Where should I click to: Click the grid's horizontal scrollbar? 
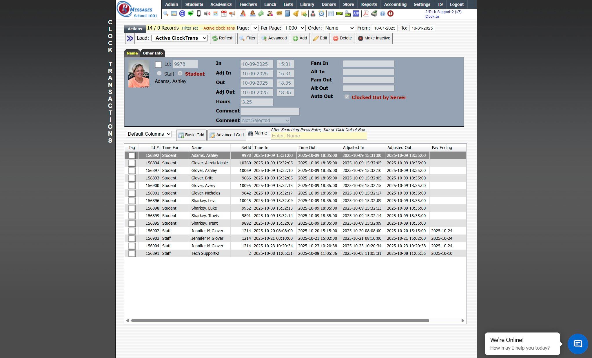280,321
